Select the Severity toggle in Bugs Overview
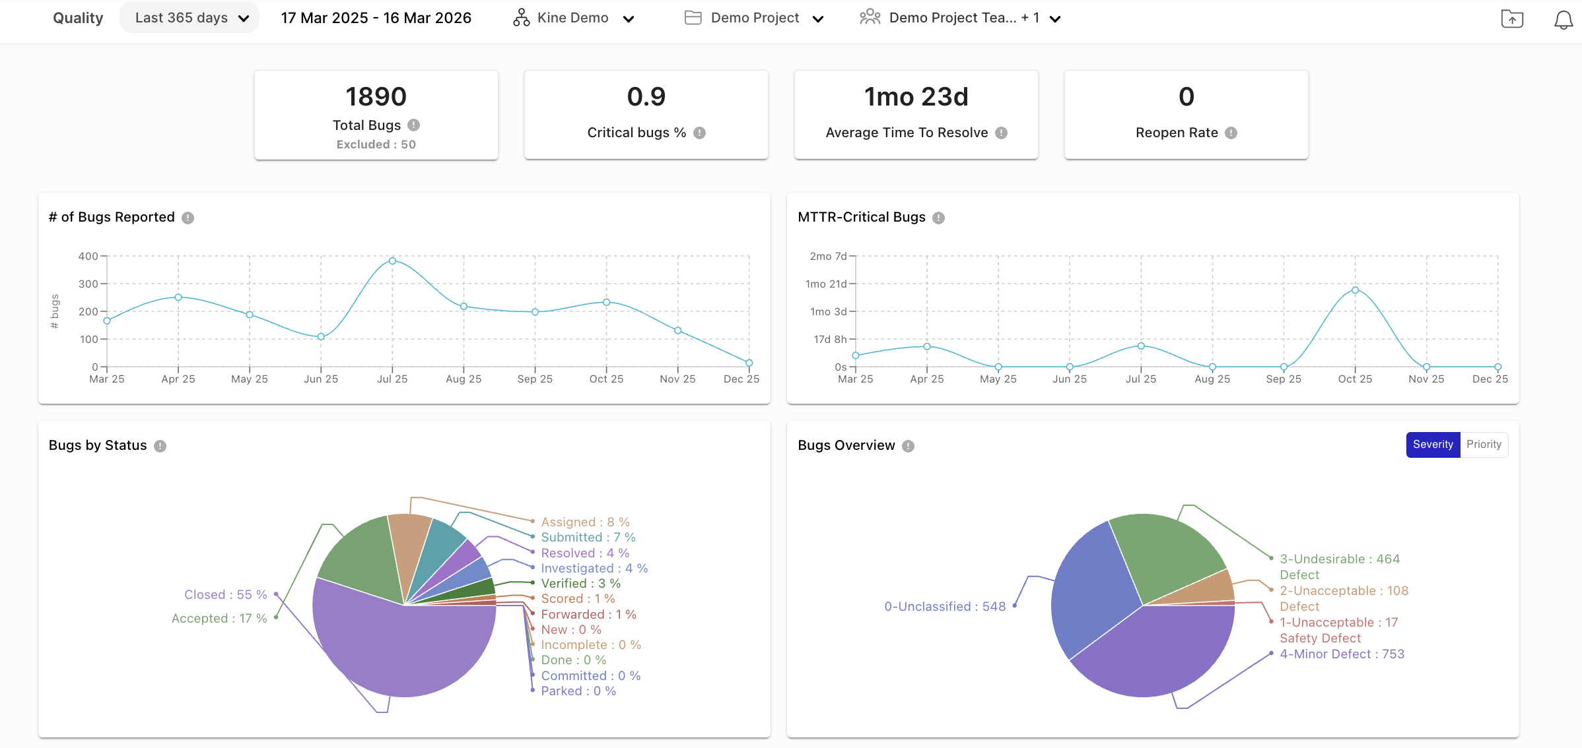The image size is (1582, 748). [1432, 445]
